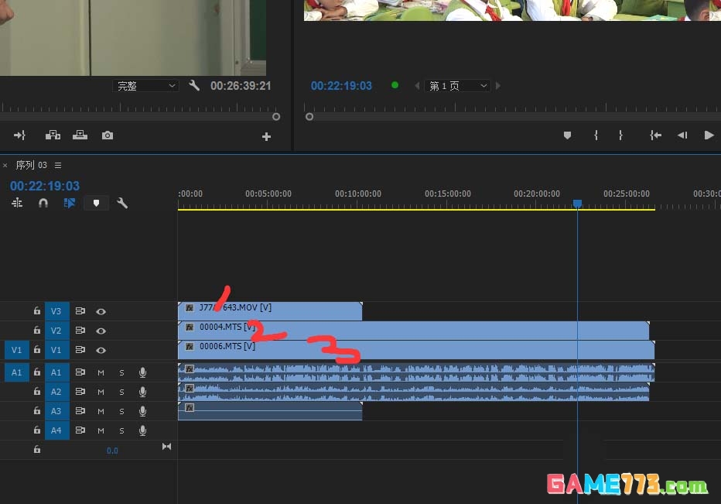The width and height of the screenshot is (721, 504).
Task: Click the program monitor timecode 00:22:19:03
Action: [341, 86]
